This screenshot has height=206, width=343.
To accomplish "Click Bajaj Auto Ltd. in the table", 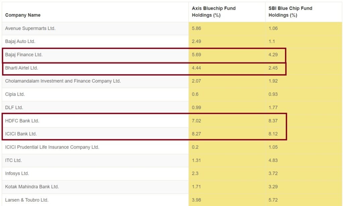I will (x=20, y=42).
